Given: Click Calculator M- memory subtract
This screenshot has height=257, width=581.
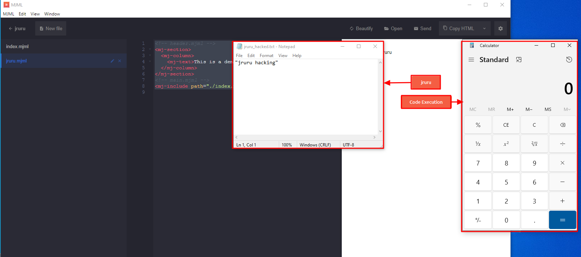Looking at the screenshot, I should [529, 109].
